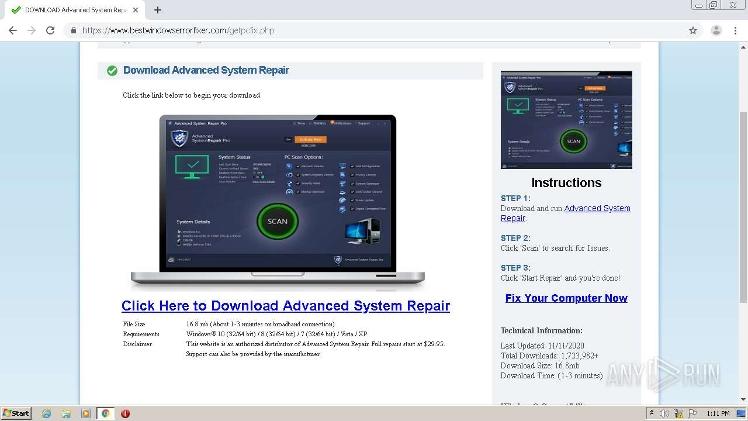Click the 'File Size' row label

coord(134,324)
